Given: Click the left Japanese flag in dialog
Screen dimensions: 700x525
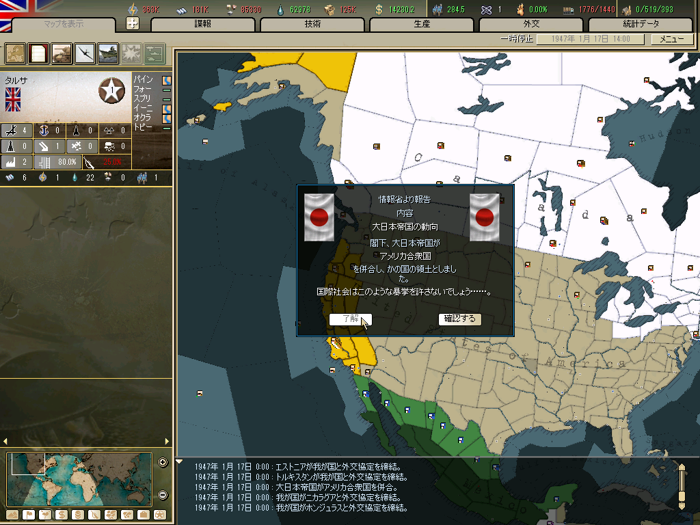Looking at the screenshot, I should (x=319, y=217).
